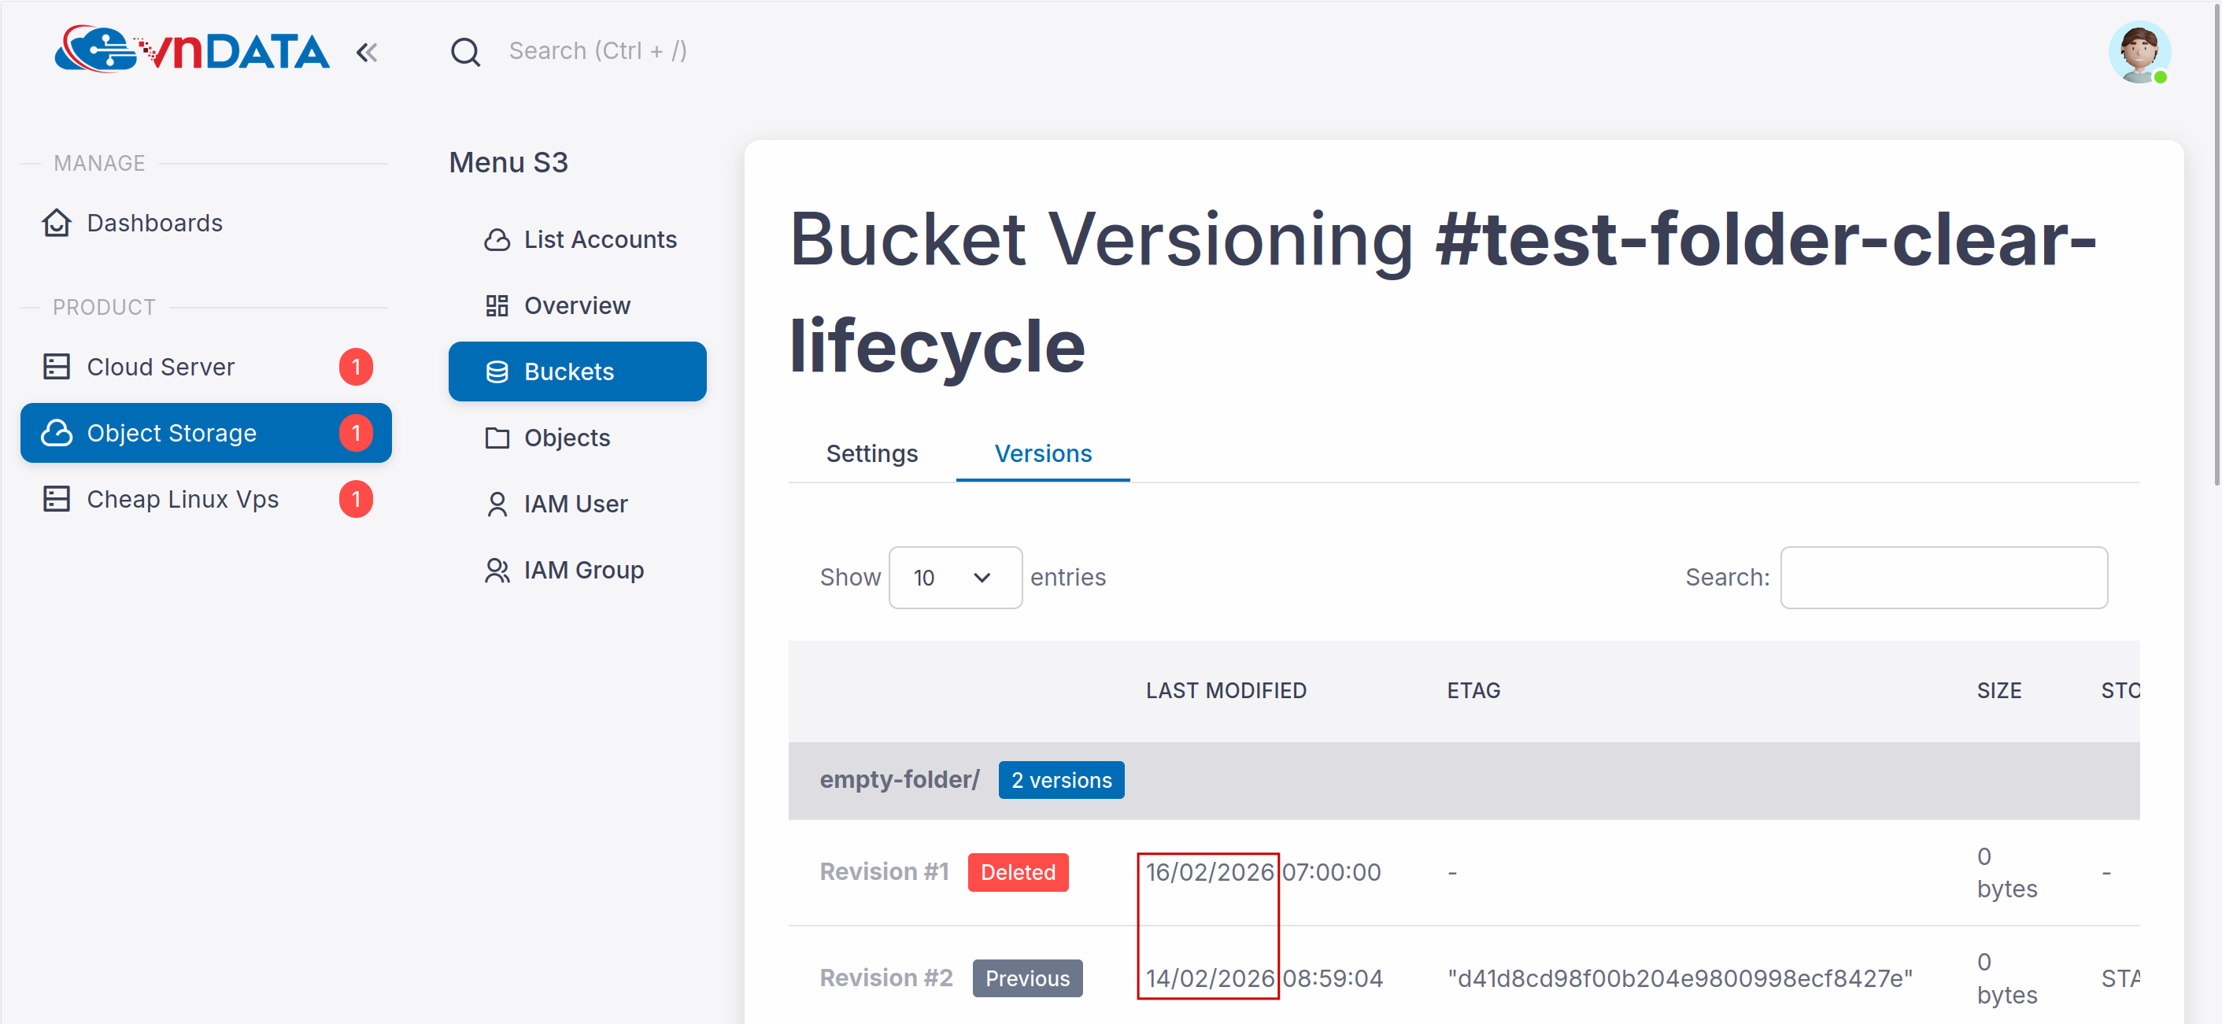Switch to the Settings tab

point(871,454)
